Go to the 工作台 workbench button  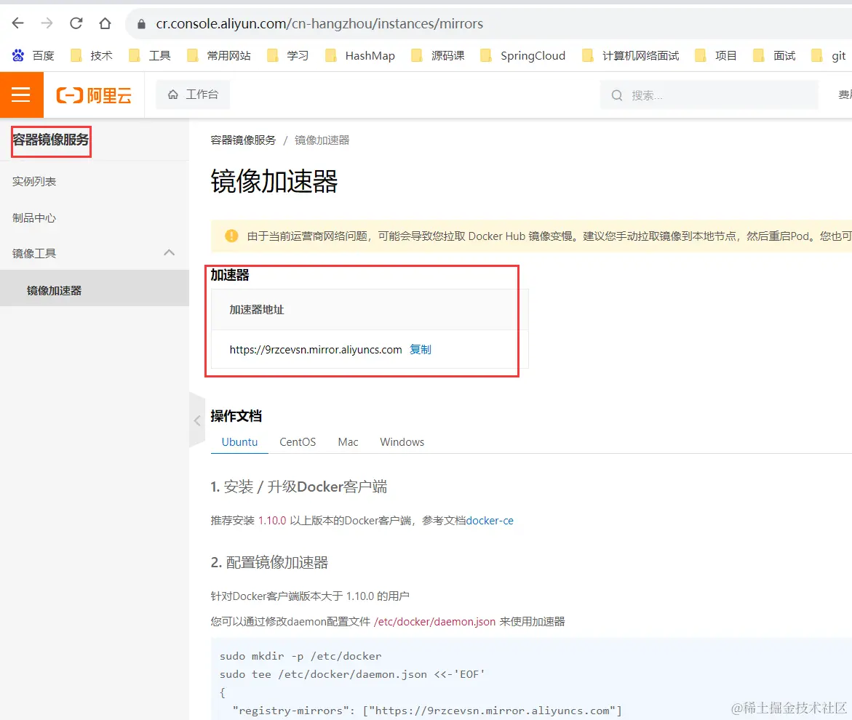pos(193,95)
